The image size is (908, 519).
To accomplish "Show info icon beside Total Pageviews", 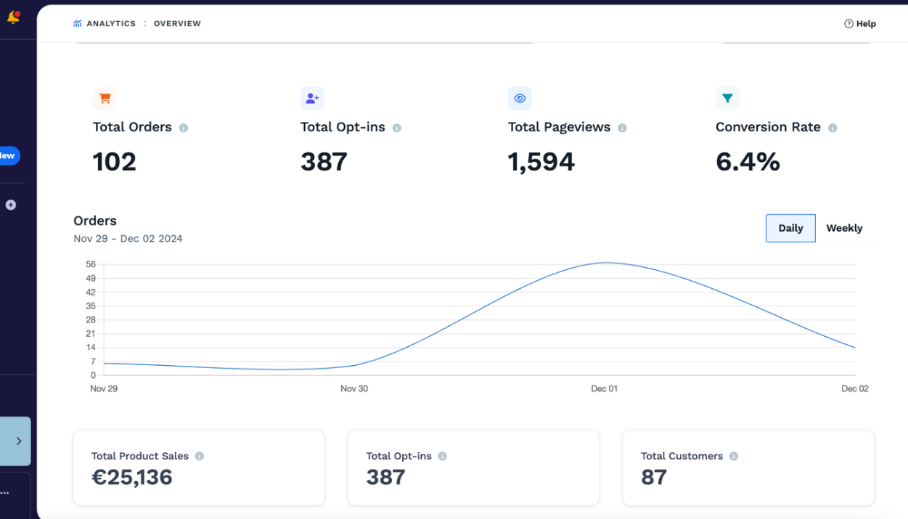I will [622, 128].
